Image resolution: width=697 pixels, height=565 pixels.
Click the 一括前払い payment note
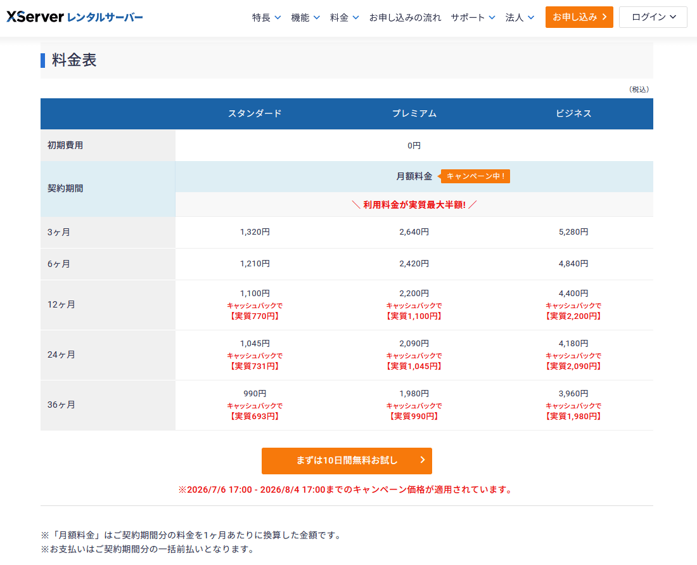149,549
